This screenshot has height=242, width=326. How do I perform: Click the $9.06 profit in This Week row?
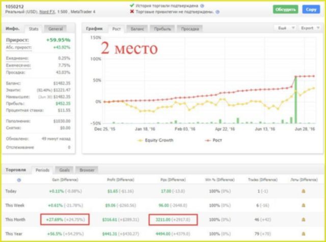tap(110, 205)
